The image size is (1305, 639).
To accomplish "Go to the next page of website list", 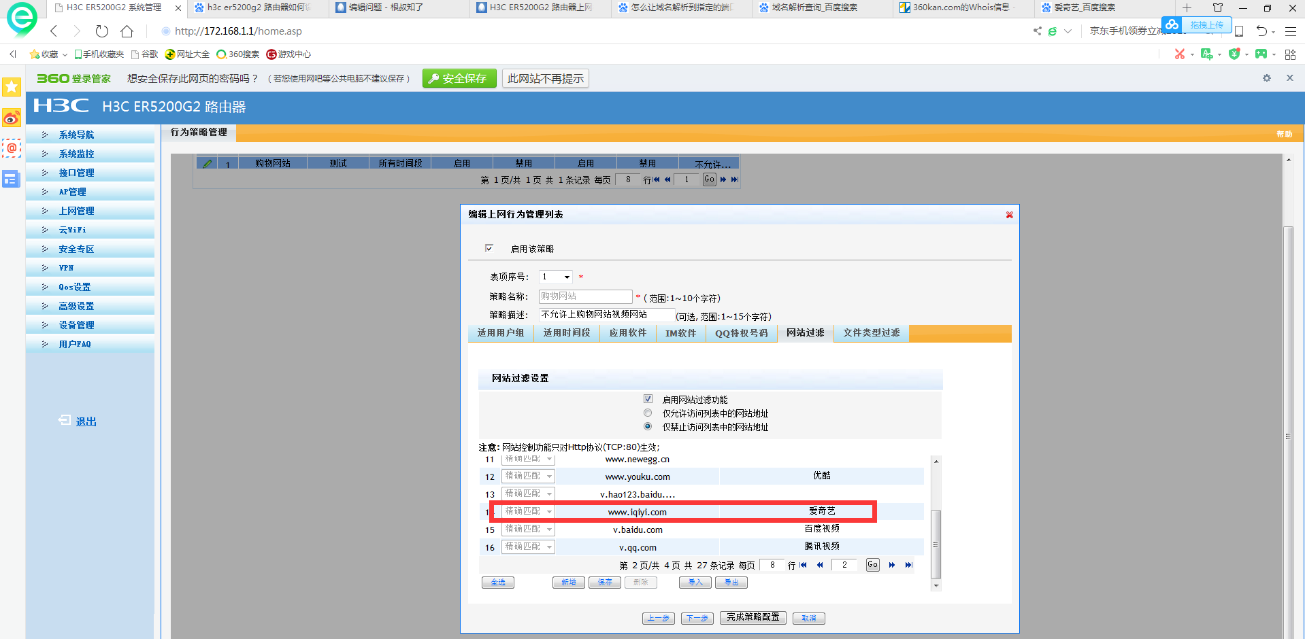I will point(891,565).
